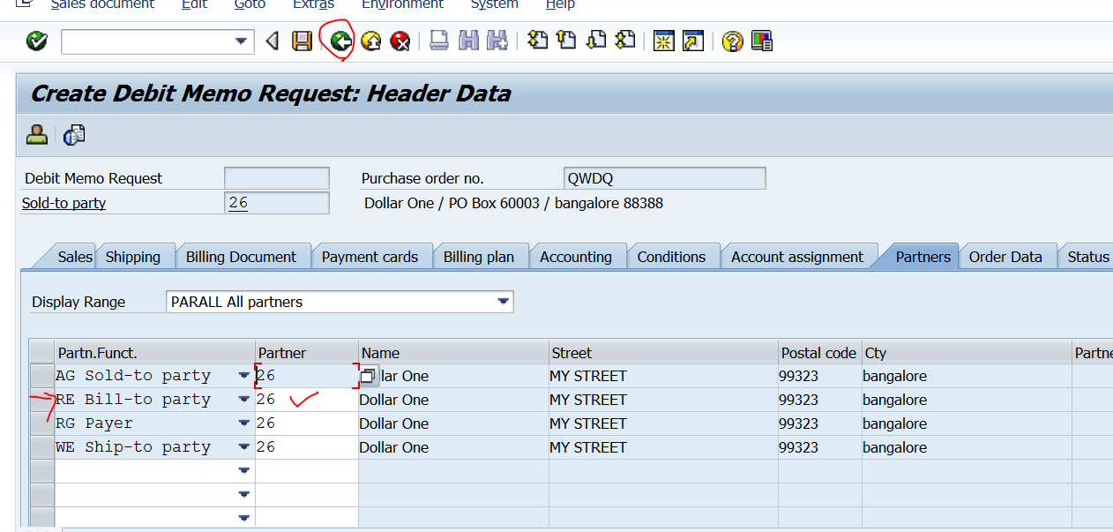Switch to the Conditions tab
Screen dimensions: 1113x532
tap(672, 257)
